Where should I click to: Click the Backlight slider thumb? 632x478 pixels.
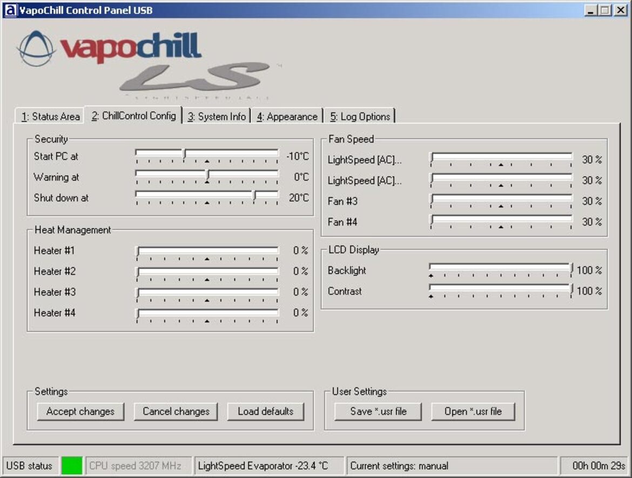click(x=571, y=269)
